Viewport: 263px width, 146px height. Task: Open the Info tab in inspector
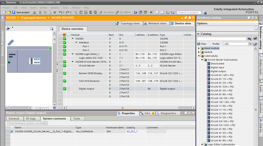point(148,113)
